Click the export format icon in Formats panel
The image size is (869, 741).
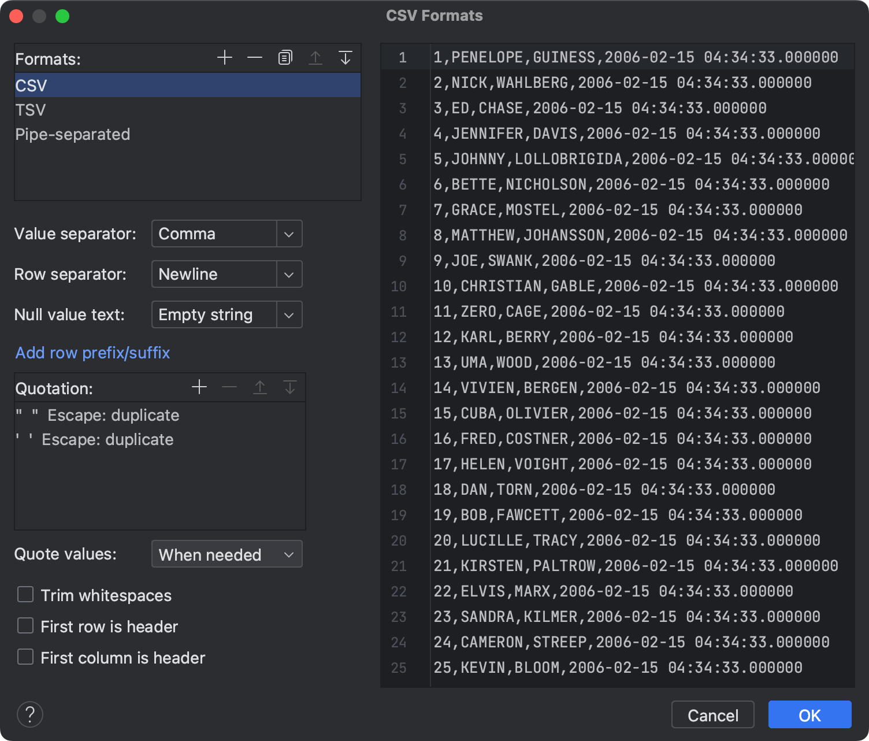point(315,57)
